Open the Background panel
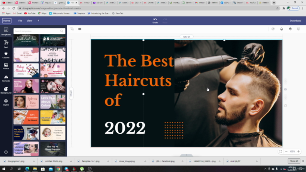Viewport: 306px width, 172px height. click(x=6, y=90)
